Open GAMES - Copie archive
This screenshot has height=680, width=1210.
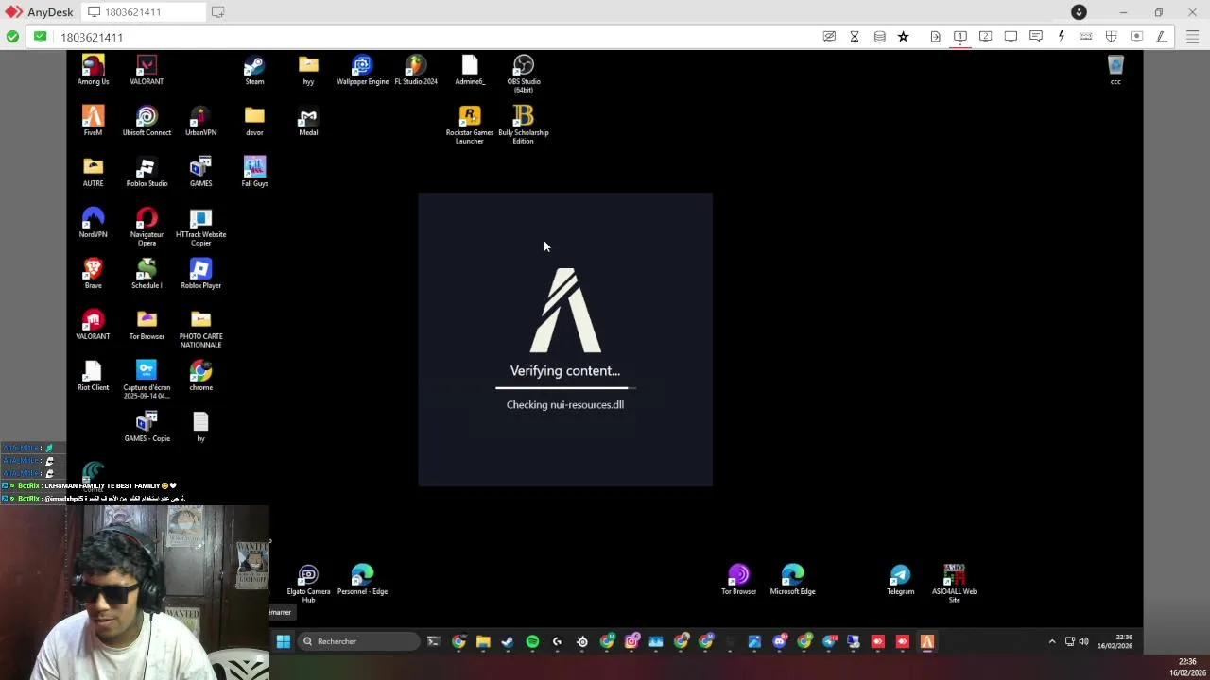(147, 428)
